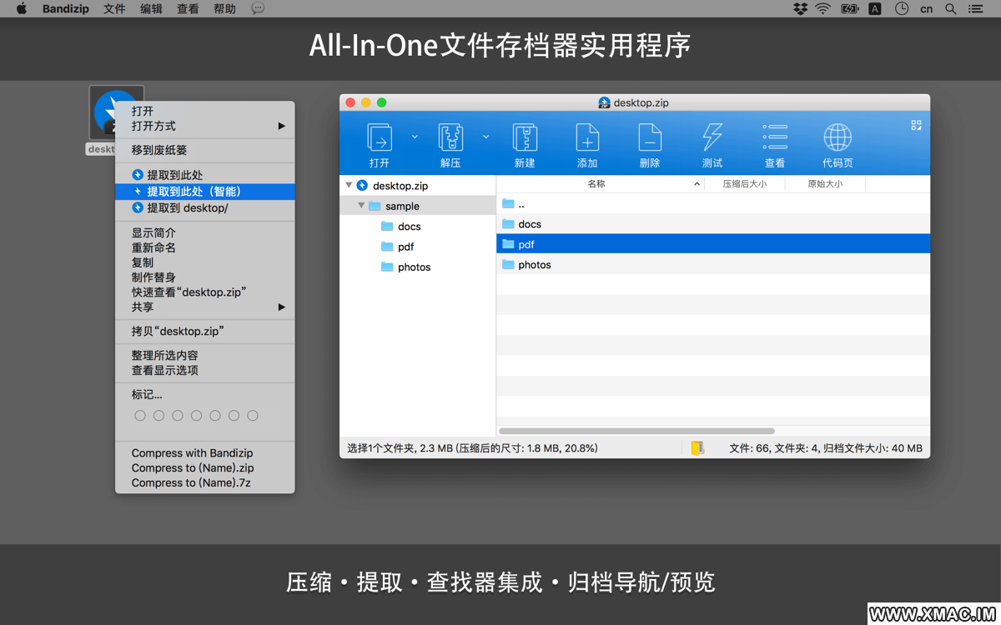Click the 压缩后大小 column header

coord(744,183)
